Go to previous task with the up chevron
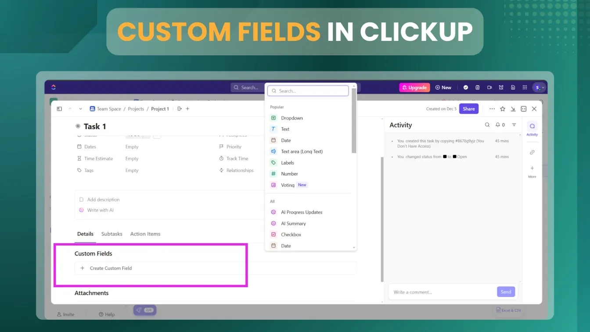590x332 pixels. pyautogui.click(x=70, y=109)
